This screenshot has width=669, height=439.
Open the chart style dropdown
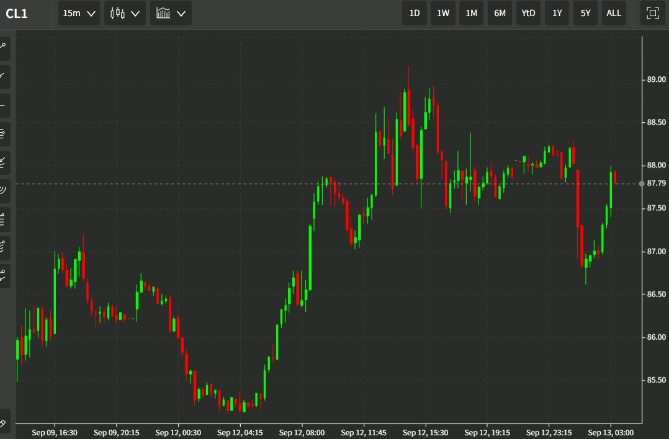pos(133,13)
